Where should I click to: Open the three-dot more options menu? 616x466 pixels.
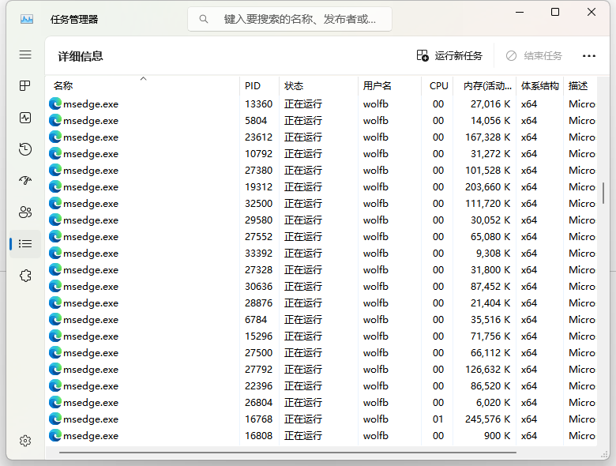588,56
